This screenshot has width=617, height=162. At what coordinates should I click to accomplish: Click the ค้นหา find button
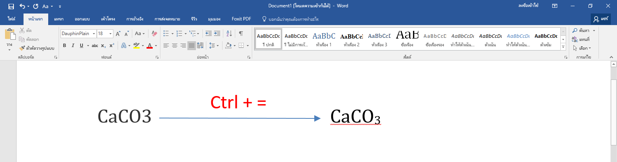click(584, 30)
